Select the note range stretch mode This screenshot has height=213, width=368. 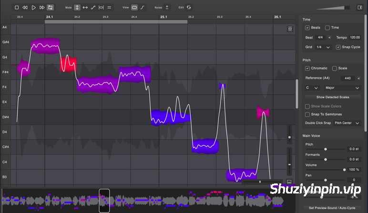[x=101, y=8]
